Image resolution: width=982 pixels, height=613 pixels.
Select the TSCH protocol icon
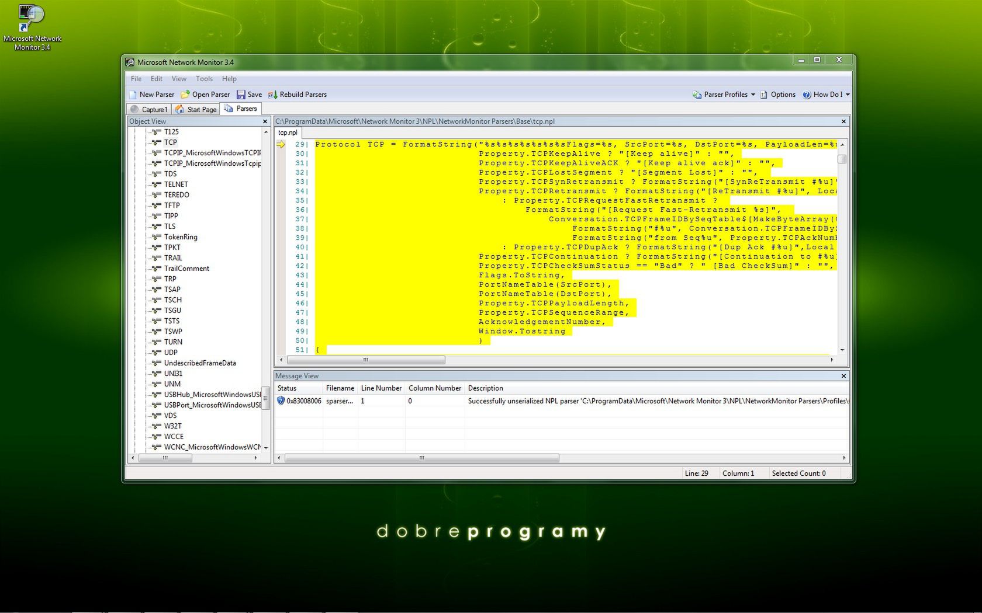tap(157, 300)
